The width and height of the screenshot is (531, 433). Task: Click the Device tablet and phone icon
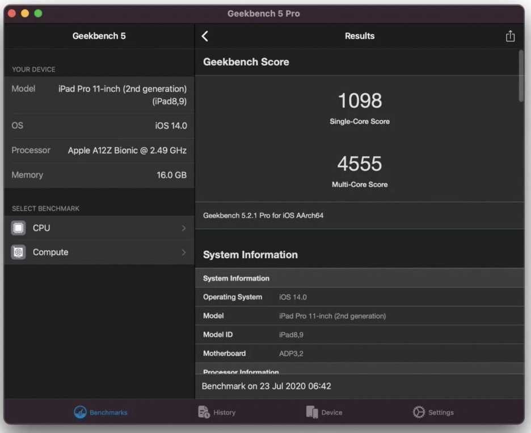coord(312,412)
